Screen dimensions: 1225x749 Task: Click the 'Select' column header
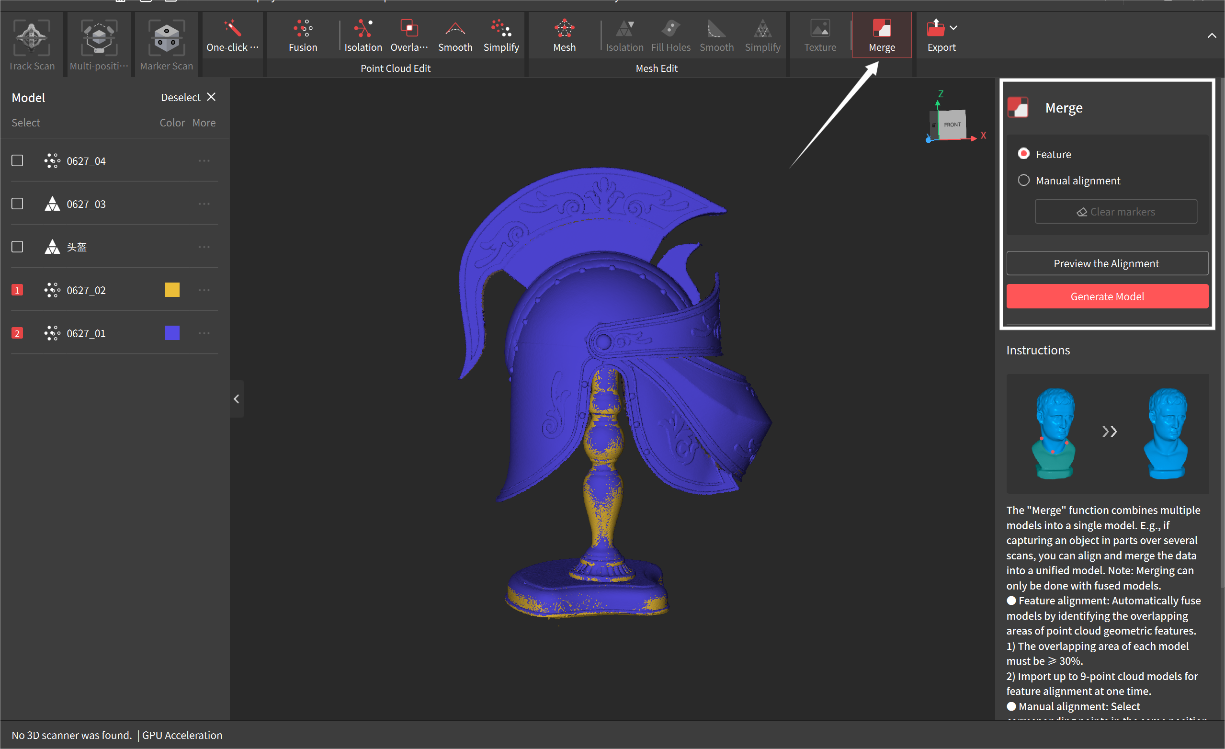[26, 122]
